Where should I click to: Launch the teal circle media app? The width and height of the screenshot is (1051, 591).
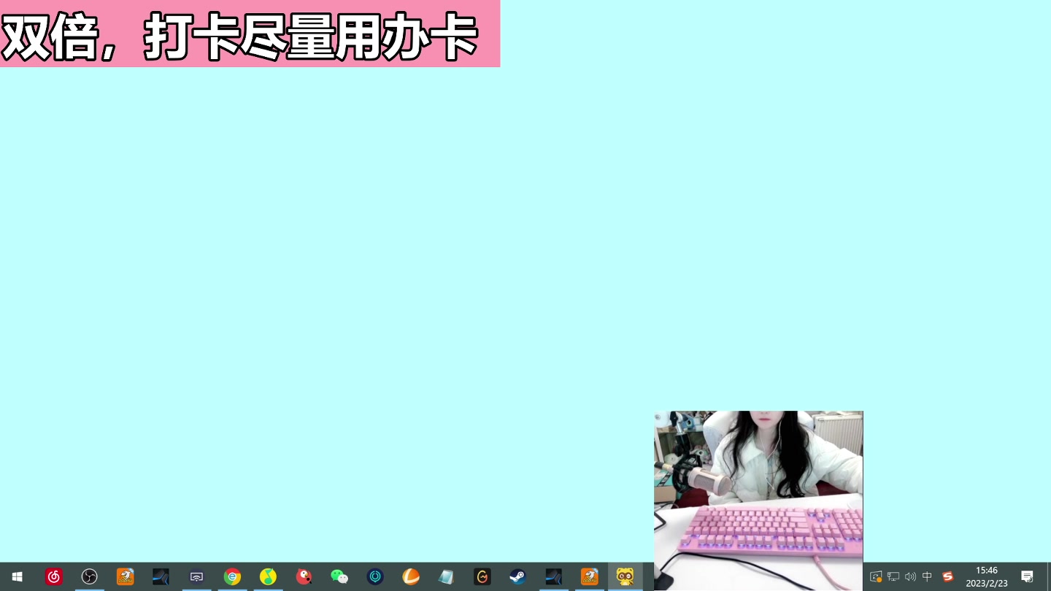pos(375,576)
